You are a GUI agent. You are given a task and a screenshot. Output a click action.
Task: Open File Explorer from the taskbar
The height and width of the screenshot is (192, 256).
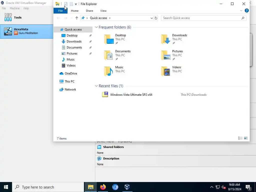click(x=90, y=187)
